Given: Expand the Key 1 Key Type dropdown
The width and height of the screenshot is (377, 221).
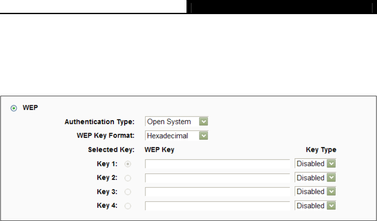Looking at the screenshot, I should tap(315, 164).
